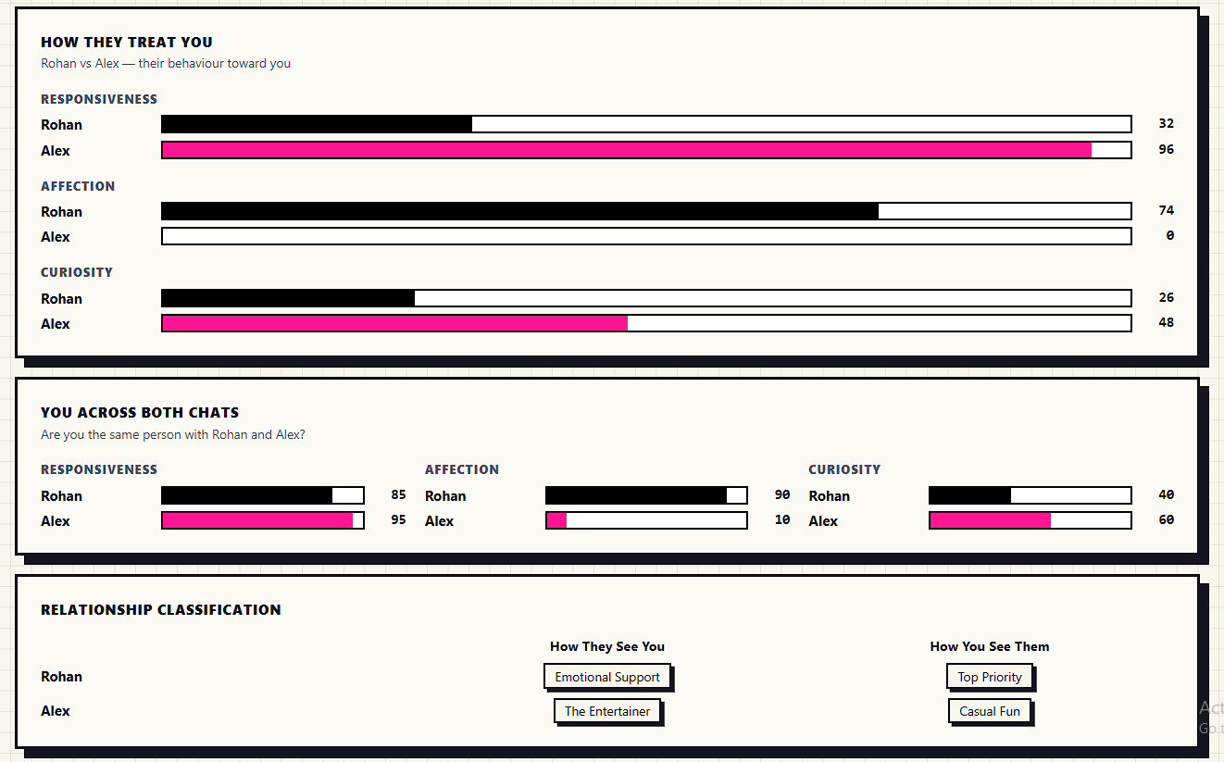The height and width of the screenshot is (762, 1224).
Task: Click the "How They See You" column header
Action: pyautogui.click(x=606, y=646)
